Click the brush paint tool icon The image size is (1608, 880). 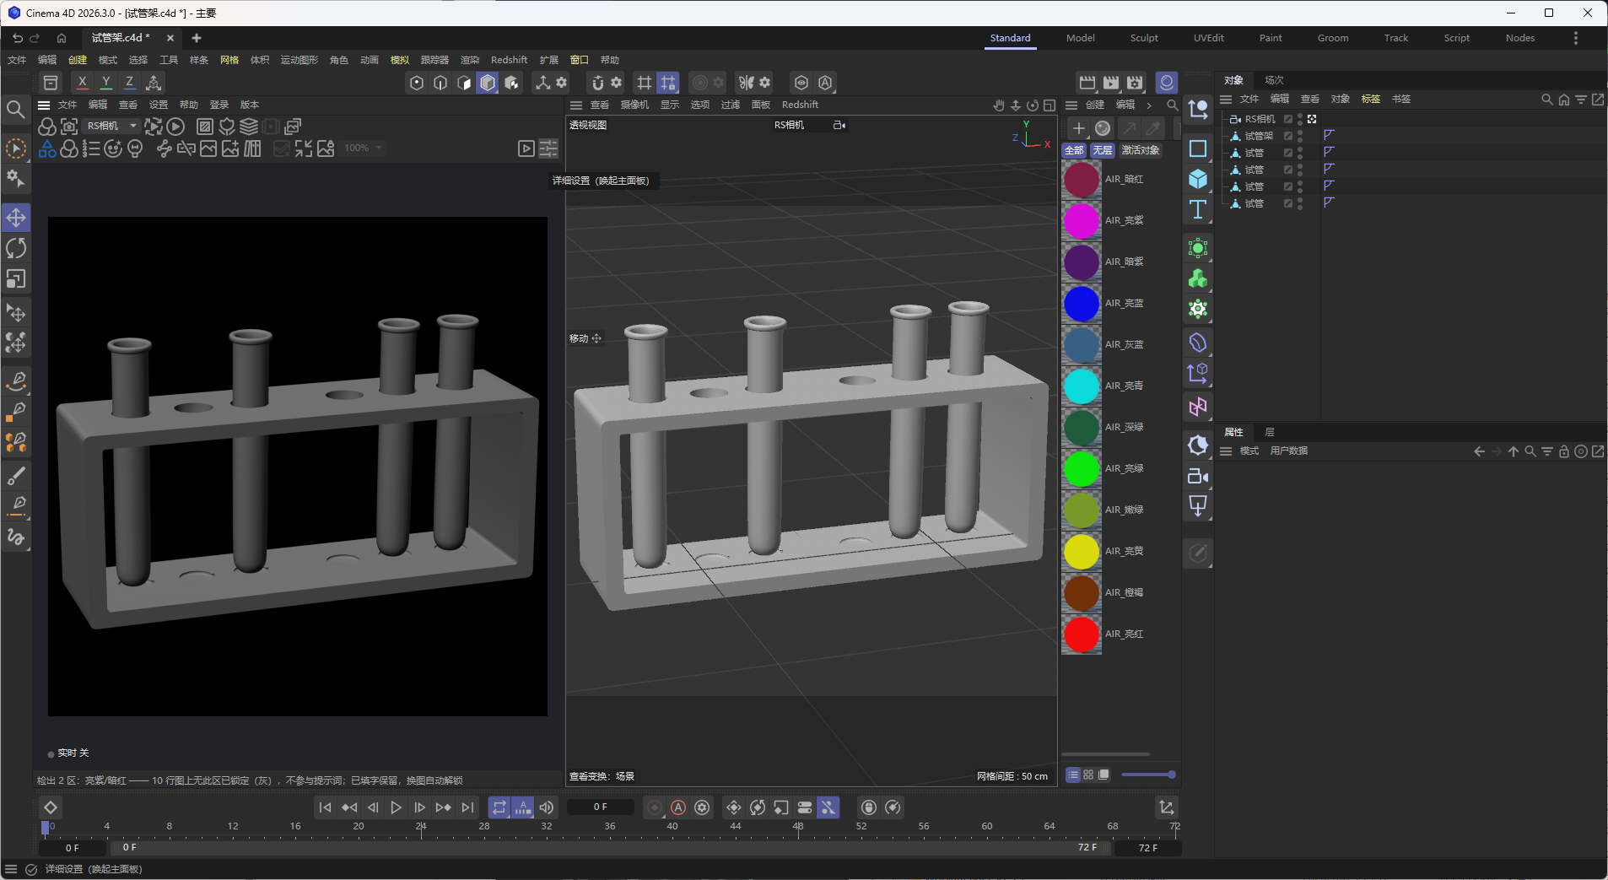coord(16,476)
